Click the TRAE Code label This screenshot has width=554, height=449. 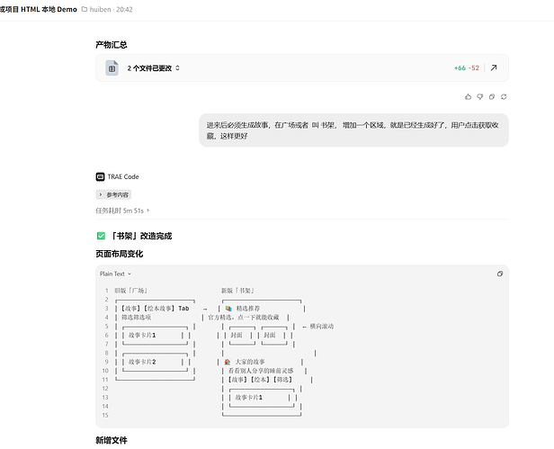click(x=123, y=176)
